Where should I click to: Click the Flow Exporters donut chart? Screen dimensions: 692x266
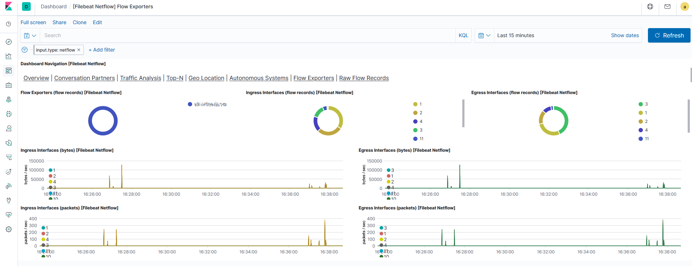tap(103, 121)
